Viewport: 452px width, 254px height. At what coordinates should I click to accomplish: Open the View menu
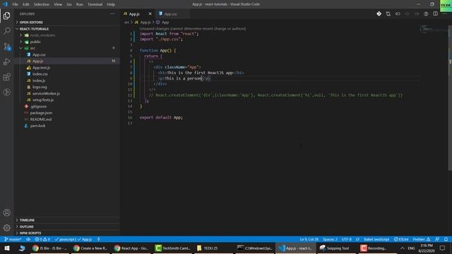[58, 4]
